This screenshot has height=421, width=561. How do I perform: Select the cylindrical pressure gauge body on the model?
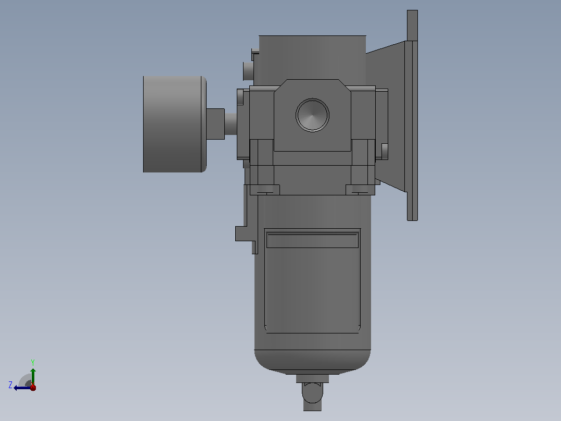tap(175, 124)
